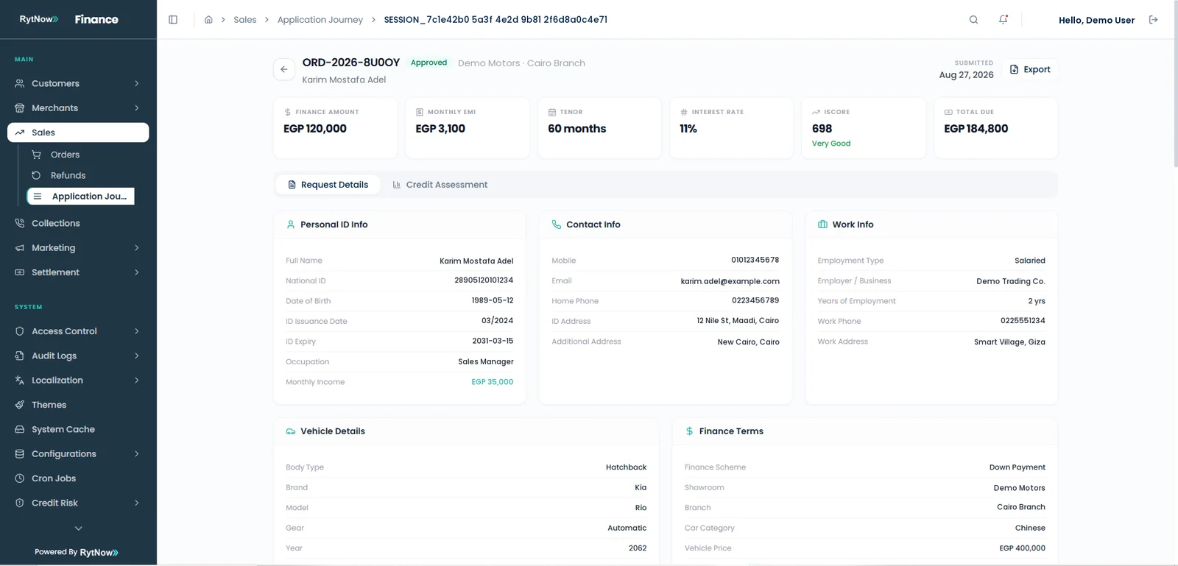This screenshot has height=566, width=1178.
Task: Expand the Marketing menu chevron
Action: tap(137, 248)
